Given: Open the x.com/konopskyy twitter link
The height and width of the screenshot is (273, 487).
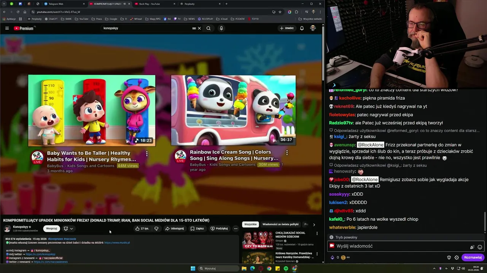Looking at the screenshot, I should coord(41,254).
